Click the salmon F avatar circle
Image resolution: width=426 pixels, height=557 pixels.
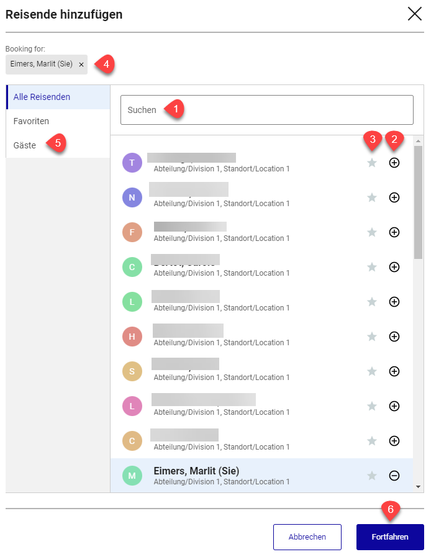(x=132, y=232)
